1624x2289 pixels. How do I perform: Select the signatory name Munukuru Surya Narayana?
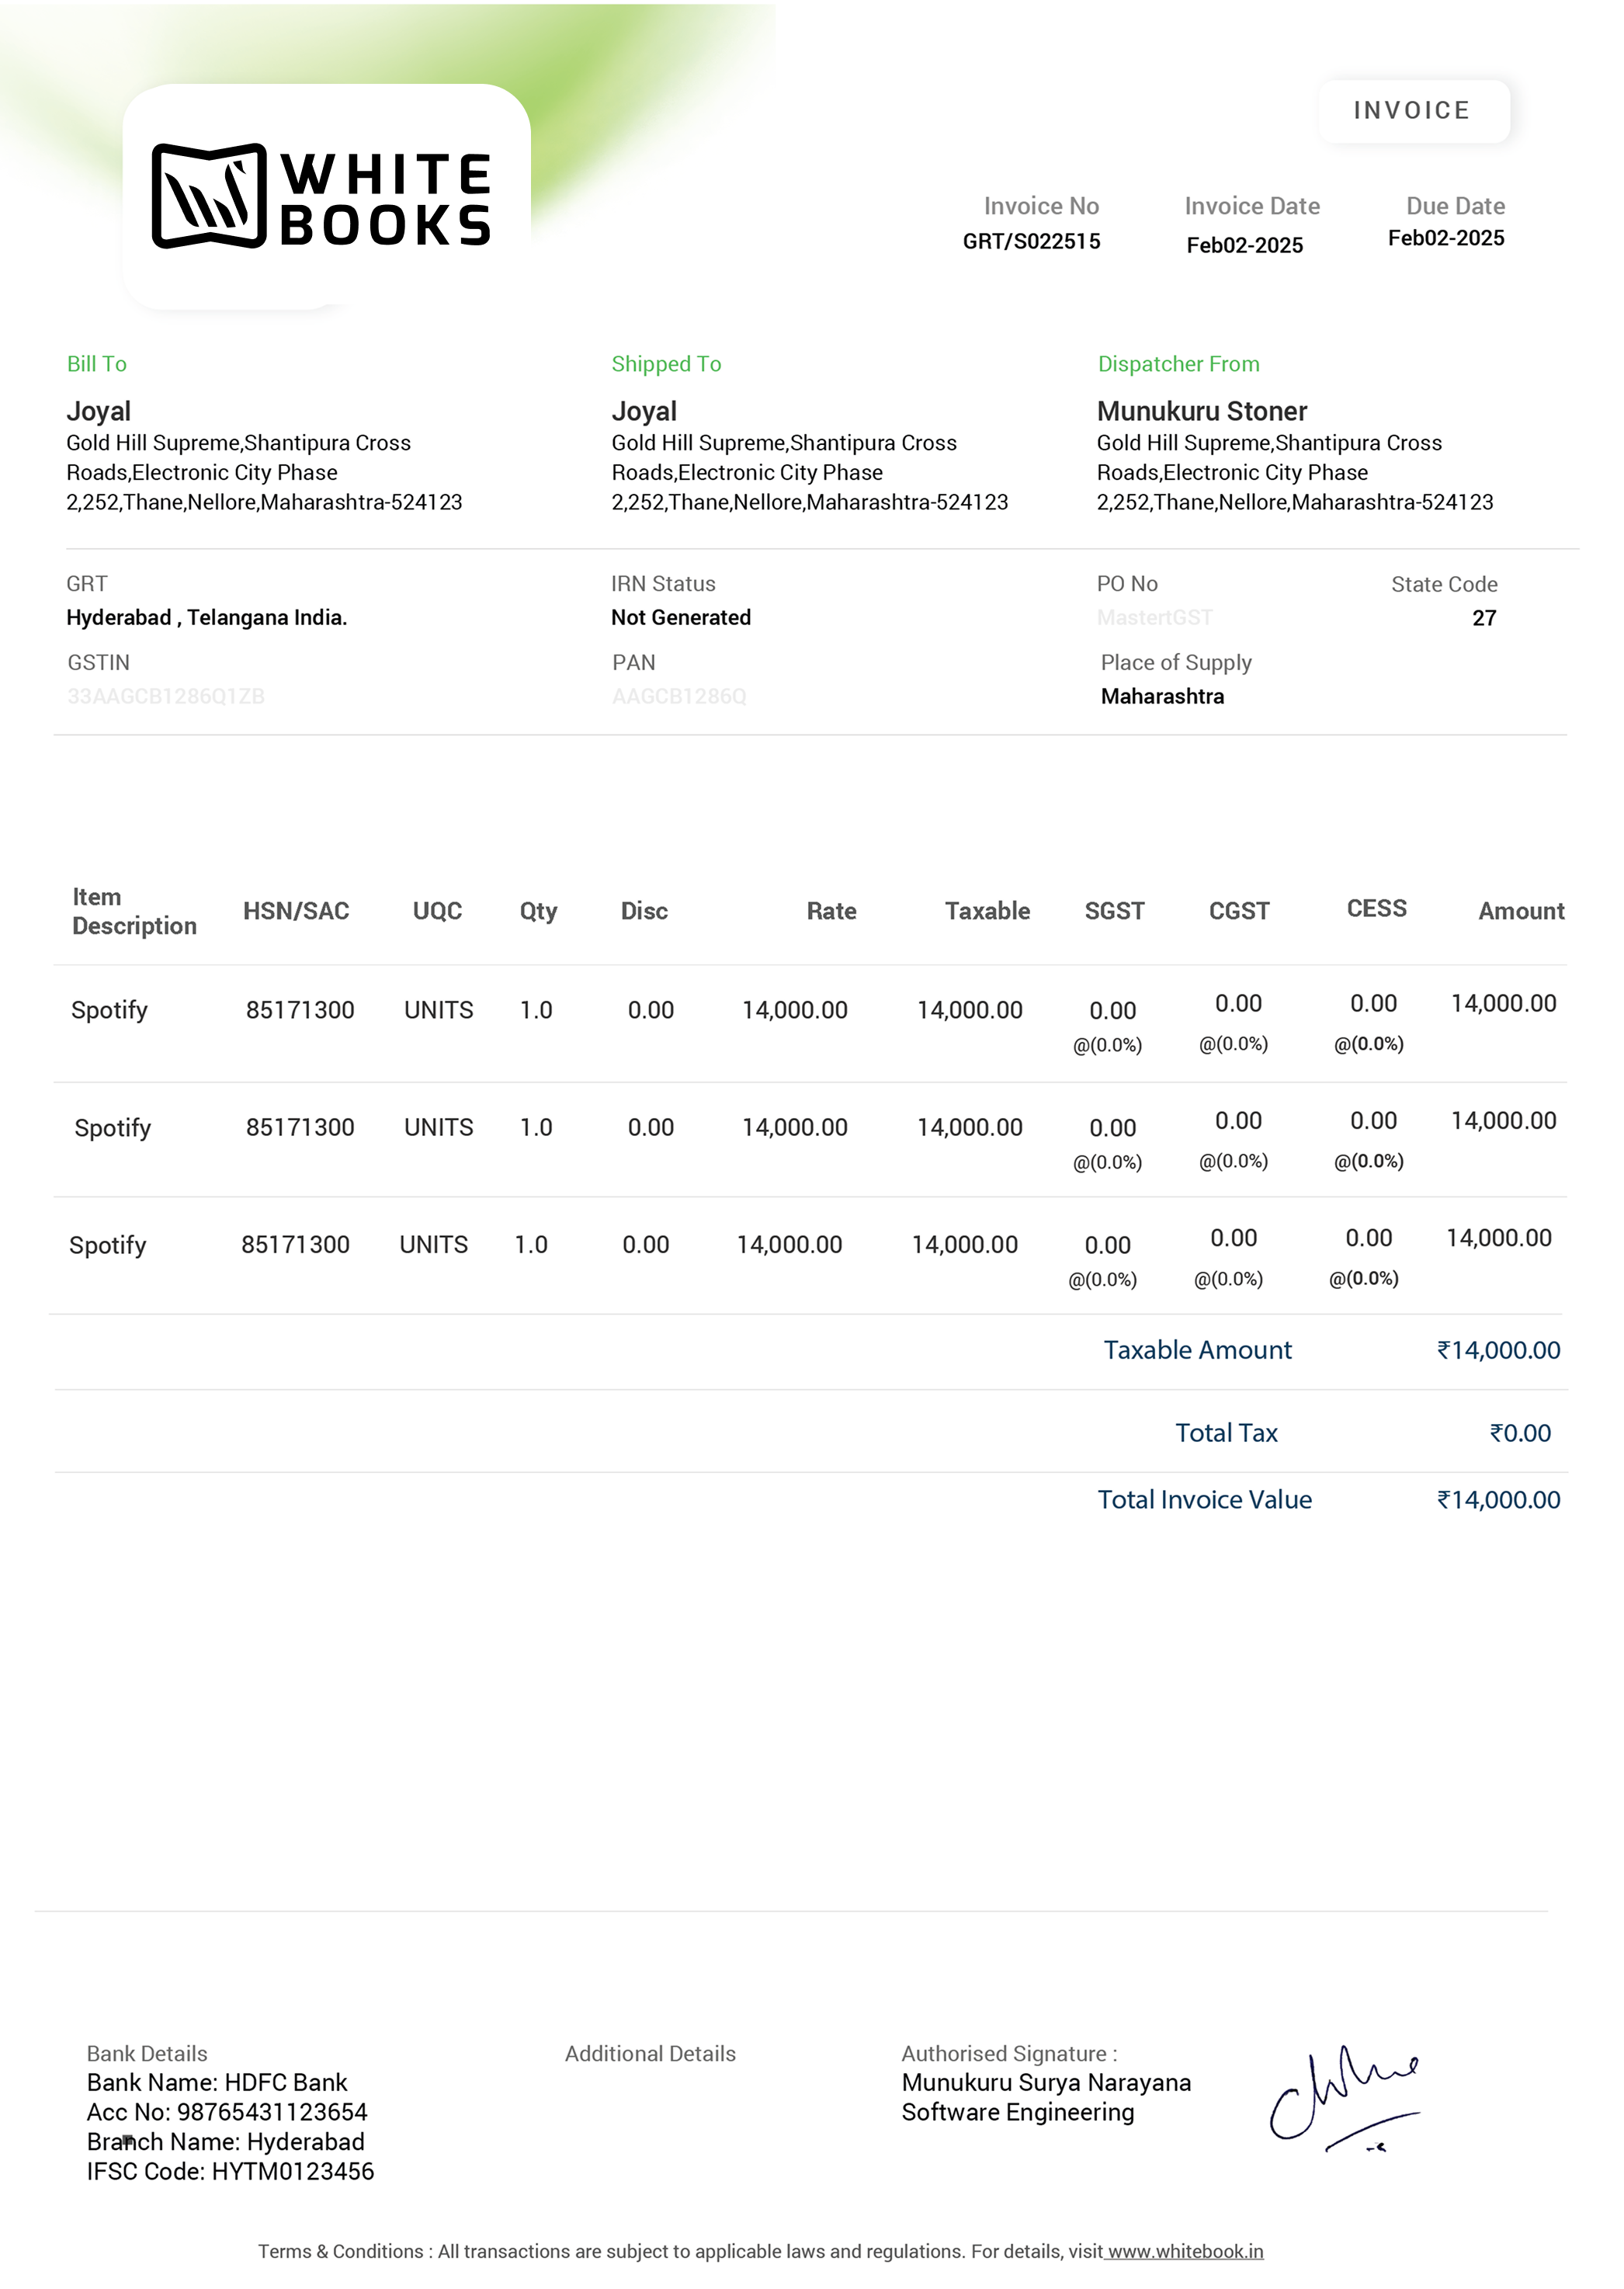pos(1046,2083)
